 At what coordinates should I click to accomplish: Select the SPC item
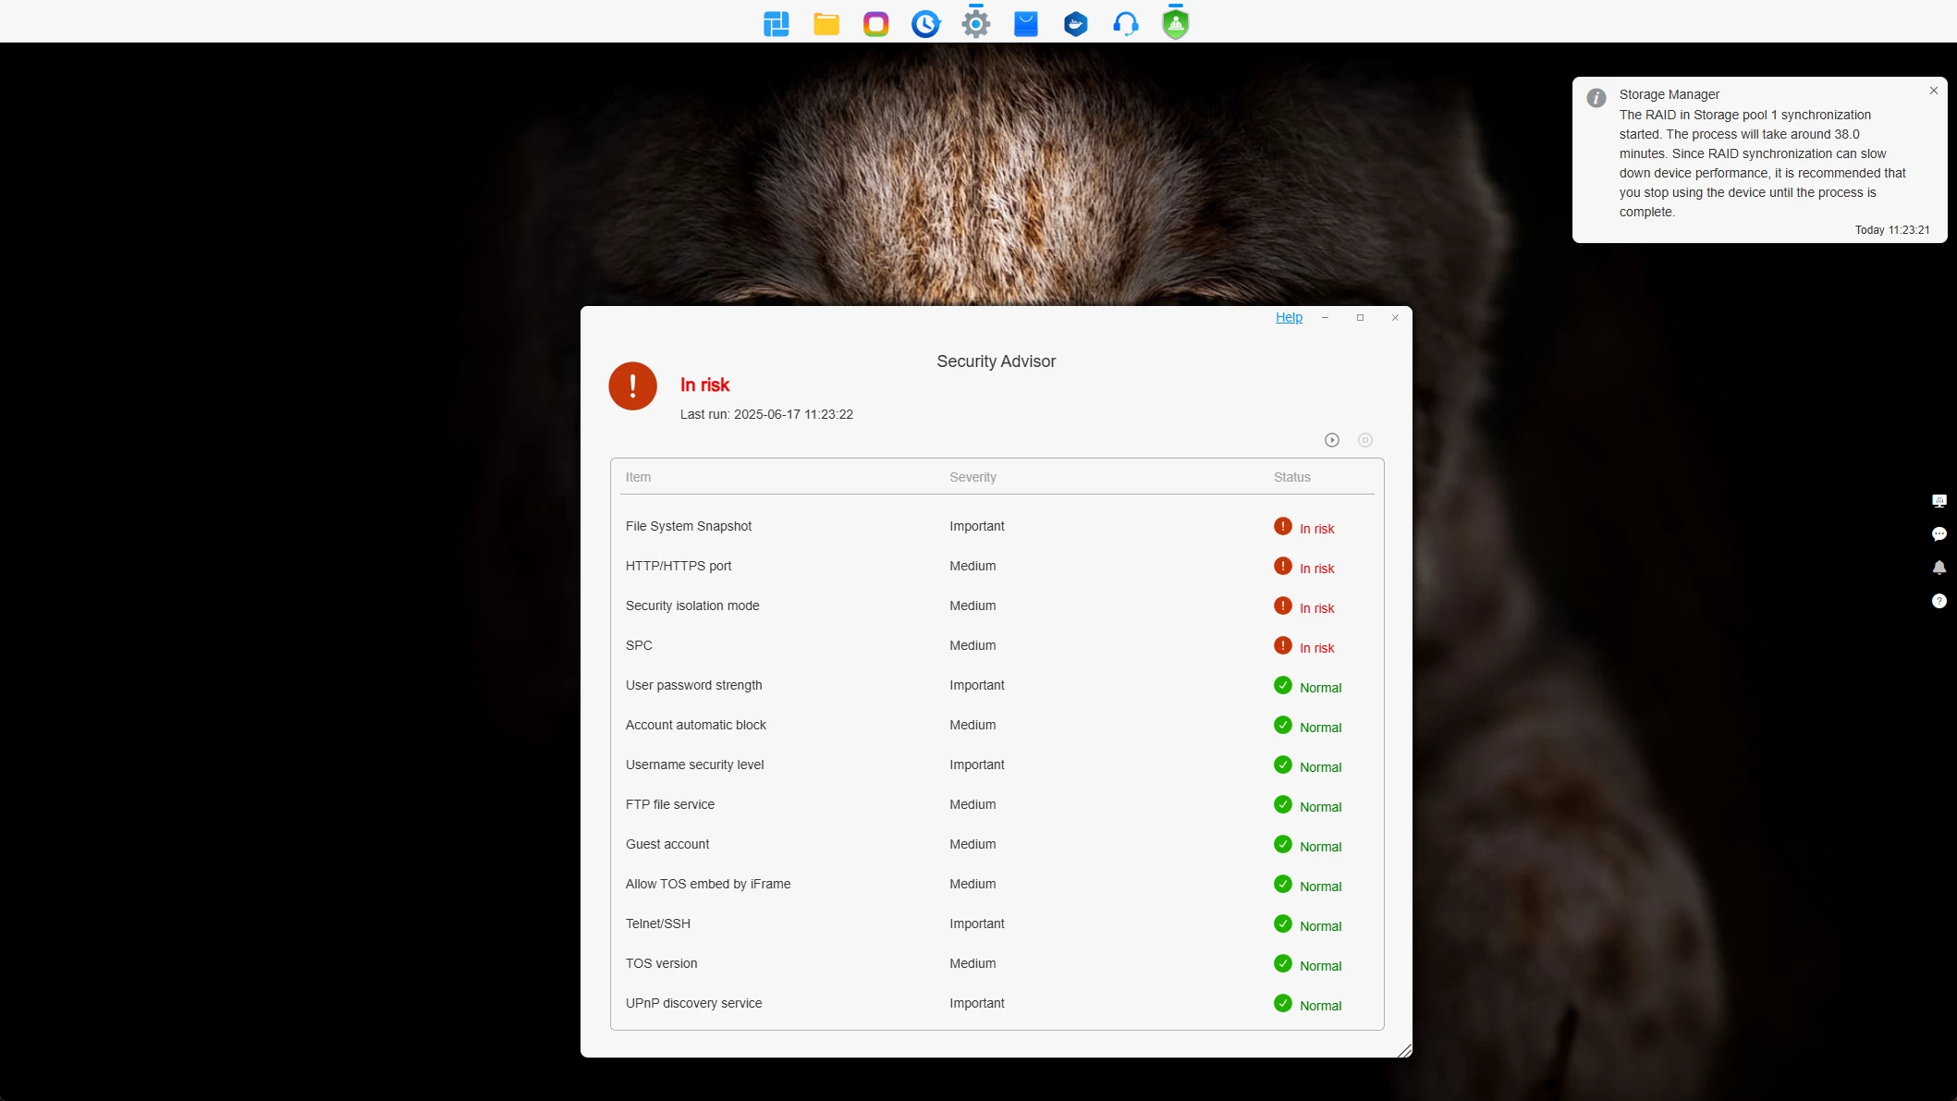[639, 645]
